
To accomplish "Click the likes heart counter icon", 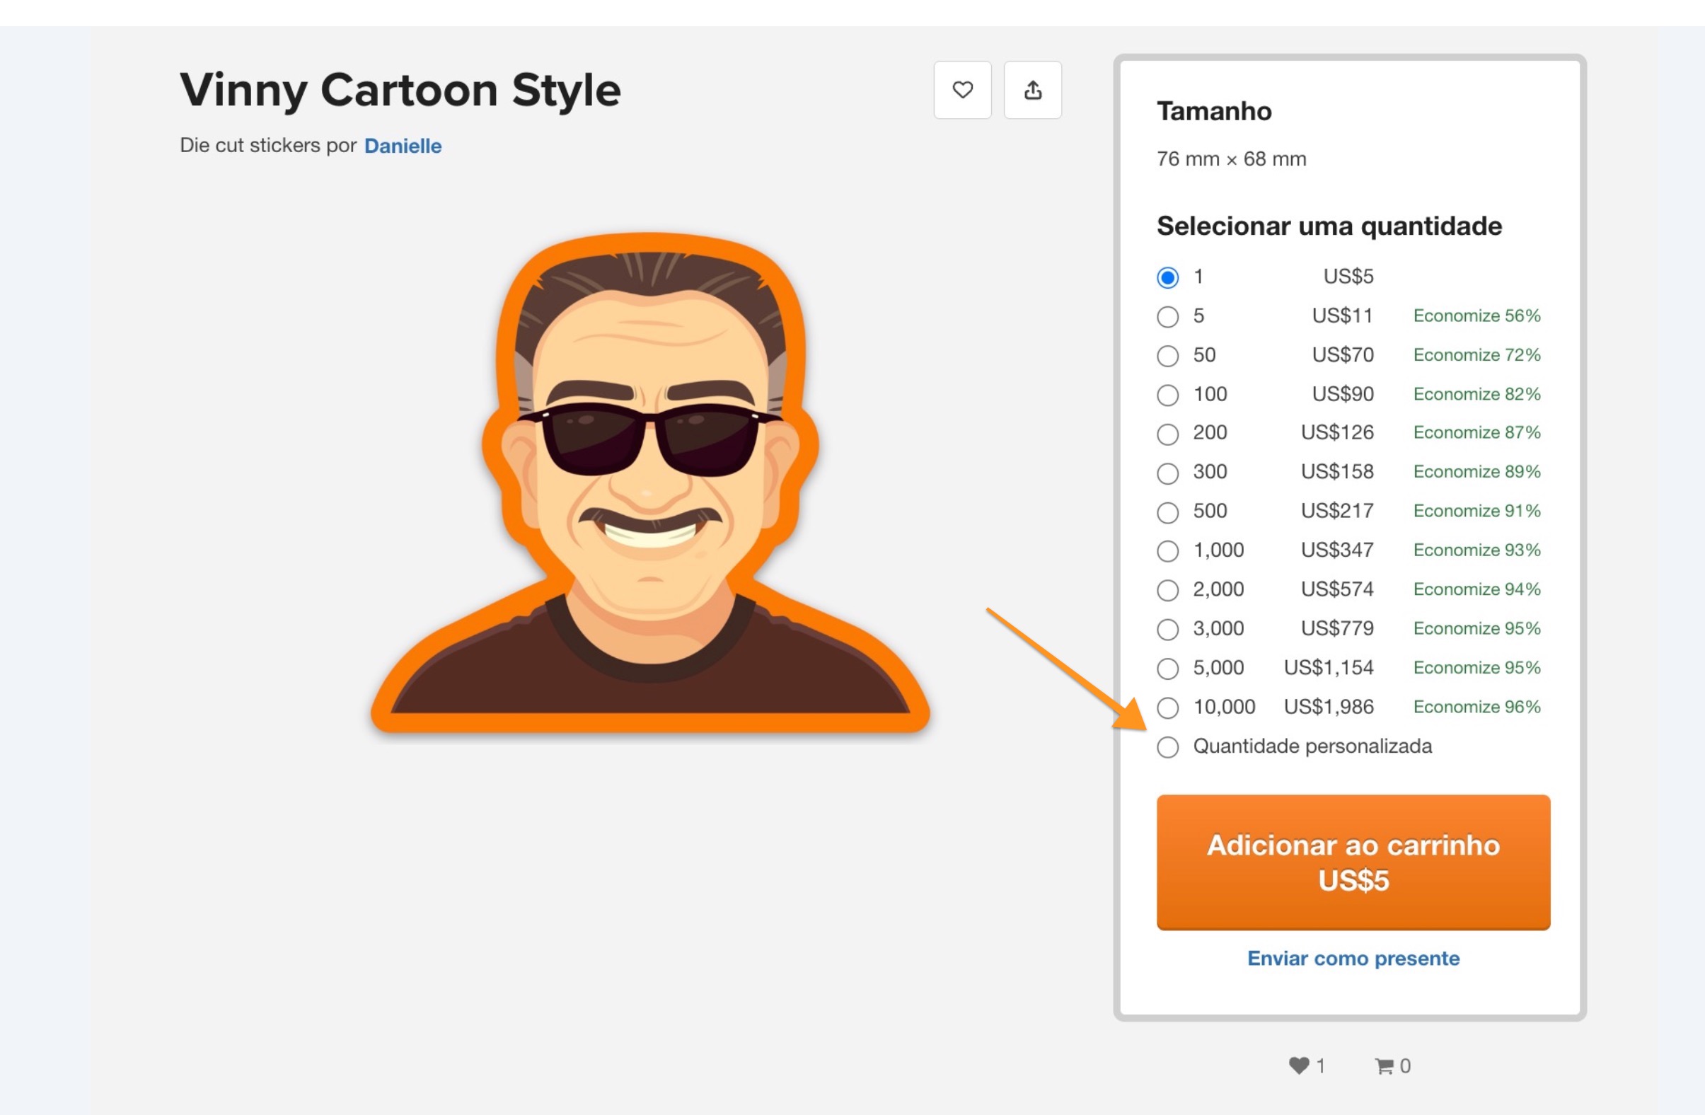I will tap(1298, 1065).
